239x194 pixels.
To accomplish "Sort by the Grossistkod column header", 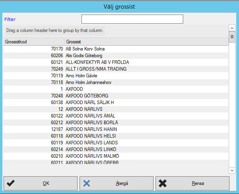I will tap(34, 42).
